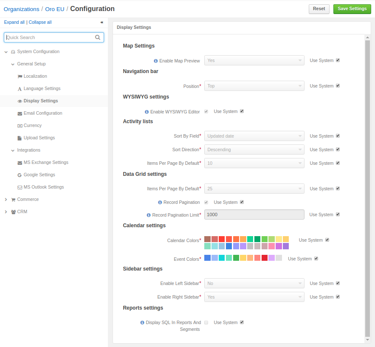Screen dimensions: 375x347
Task: Click the Google Settings G icon
Action: point(20,175)
